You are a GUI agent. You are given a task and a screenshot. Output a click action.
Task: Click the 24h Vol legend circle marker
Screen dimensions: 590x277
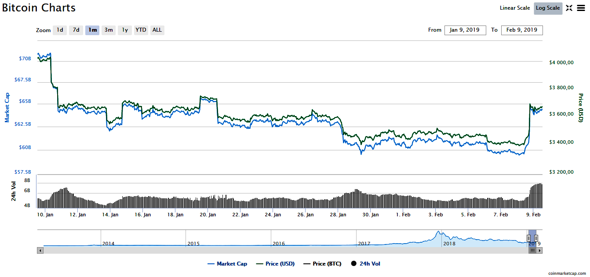353,263
